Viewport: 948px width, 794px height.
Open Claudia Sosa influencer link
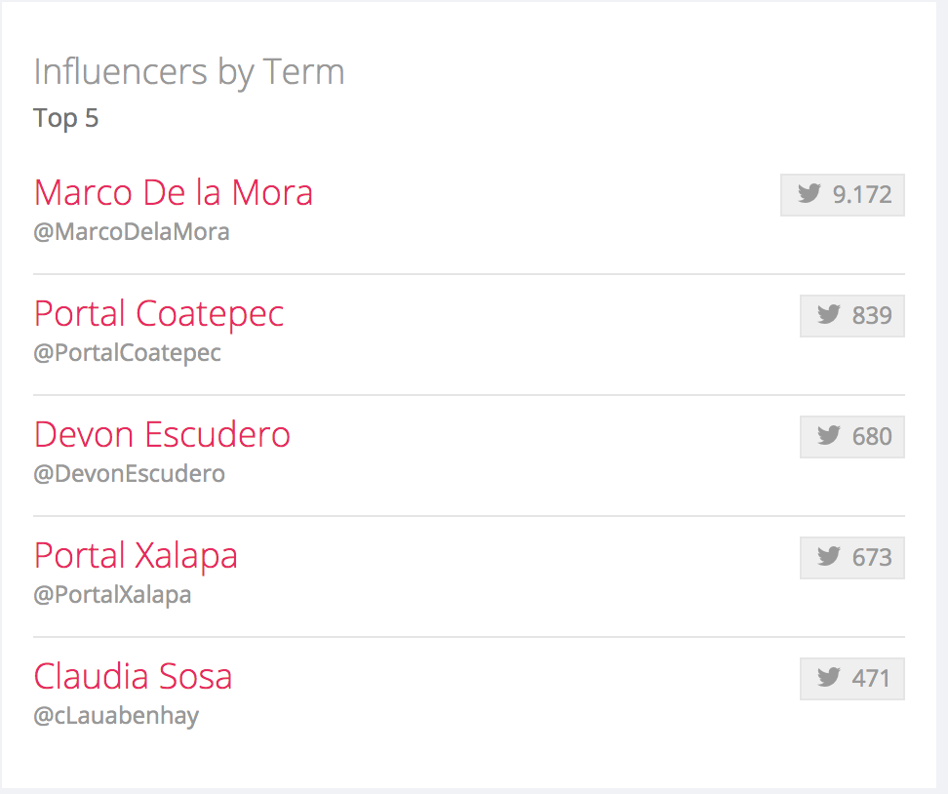[133, 676]
